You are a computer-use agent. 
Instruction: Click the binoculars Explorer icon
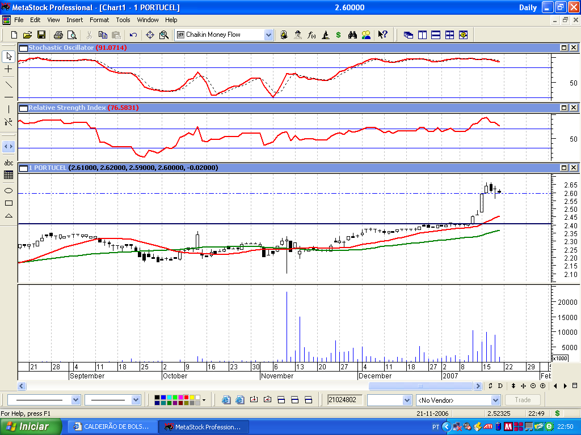352,35
